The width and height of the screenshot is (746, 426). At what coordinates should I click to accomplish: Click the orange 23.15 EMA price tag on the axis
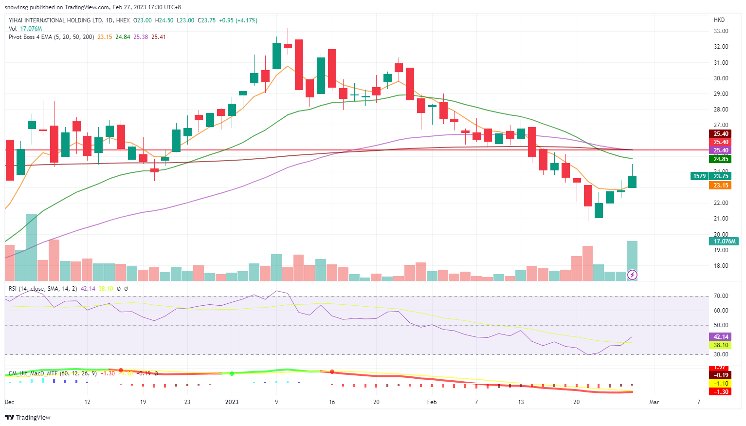[x=721, y=185]
